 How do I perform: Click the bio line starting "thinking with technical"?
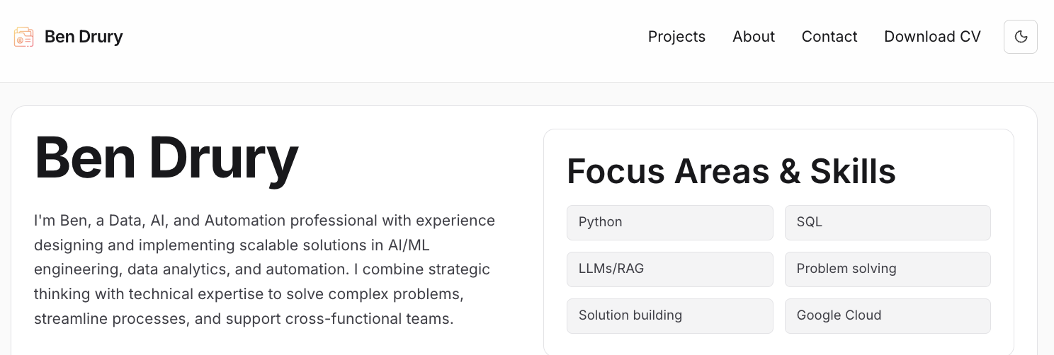(x=248, y=293)
